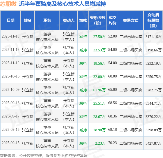Click 二级市场买卖 in the 2025-11-13 row

(131, 50)
